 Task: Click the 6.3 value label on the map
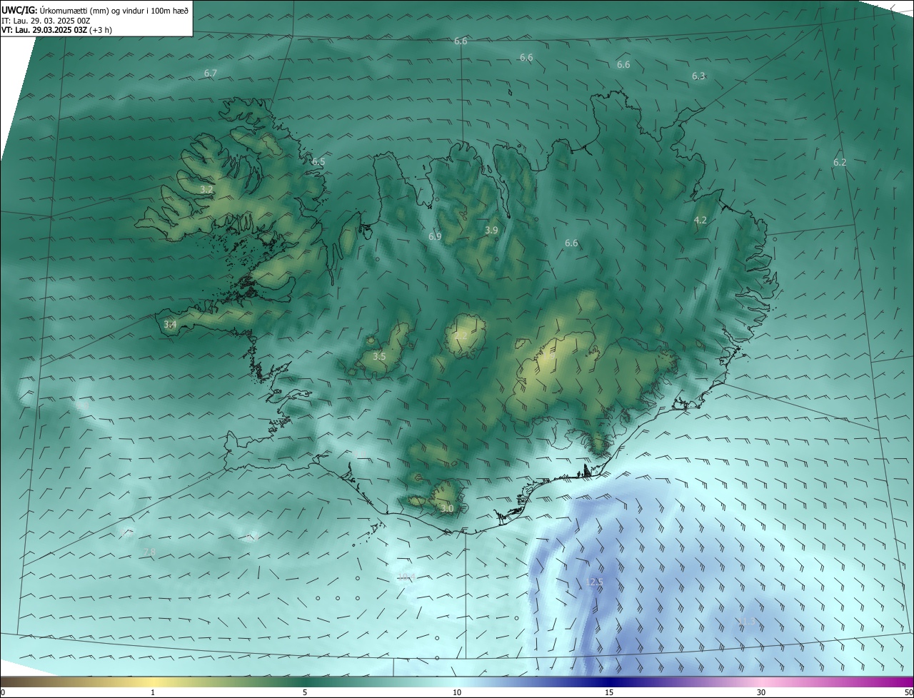[x=698, y=76]
